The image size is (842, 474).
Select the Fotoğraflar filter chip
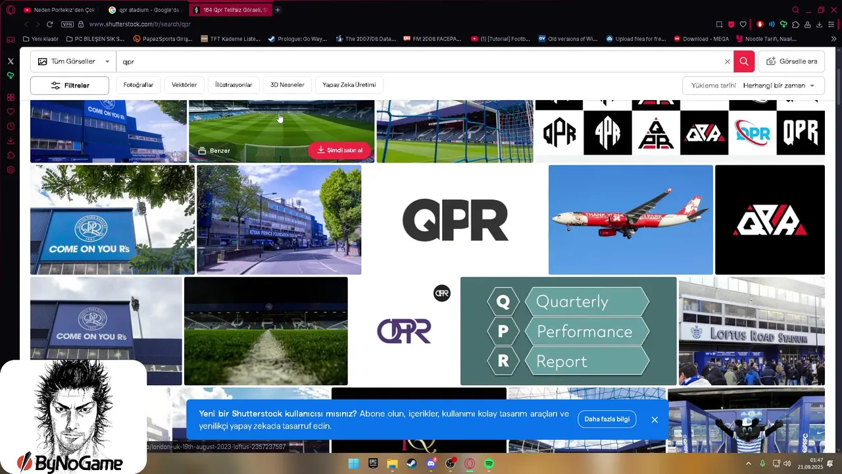138,85
